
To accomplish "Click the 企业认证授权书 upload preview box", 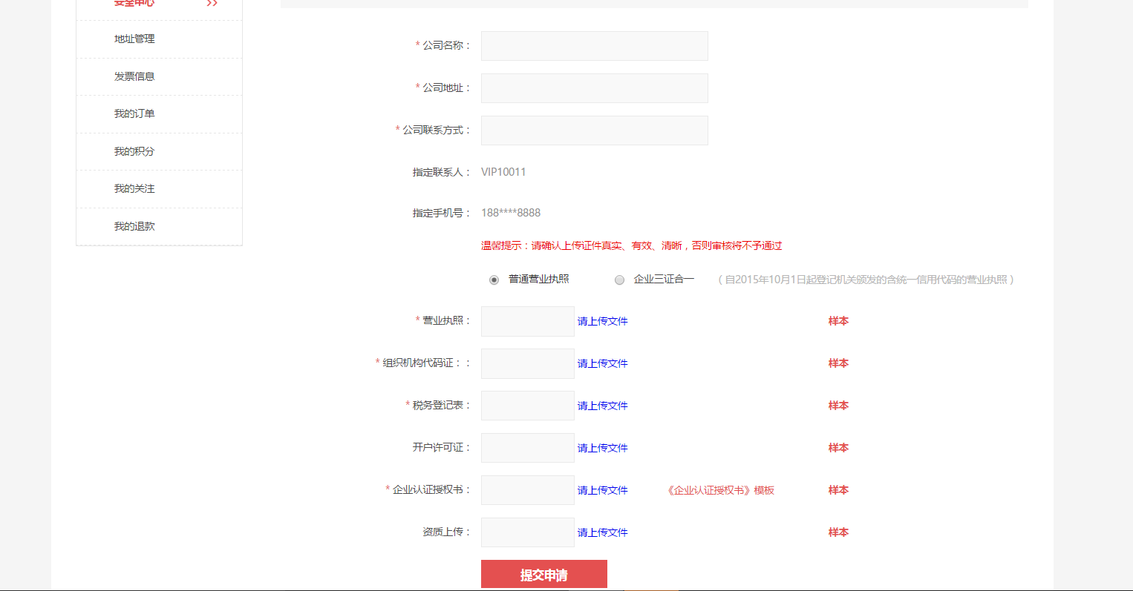I will click(528, 490).
